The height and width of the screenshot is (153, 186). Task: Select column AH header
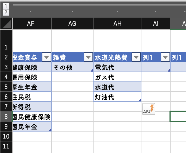[x=117, y=24]
